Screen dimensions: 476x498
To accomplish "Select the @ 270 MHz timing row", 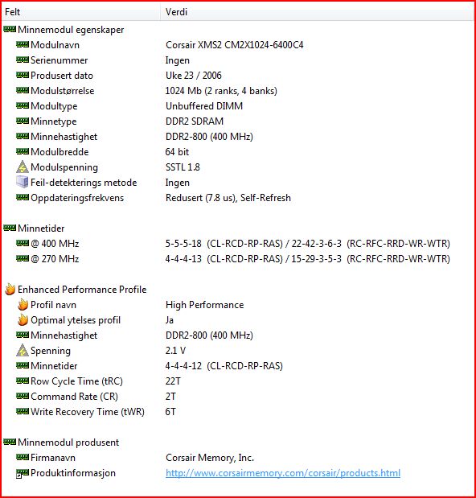I will [238, 259].
